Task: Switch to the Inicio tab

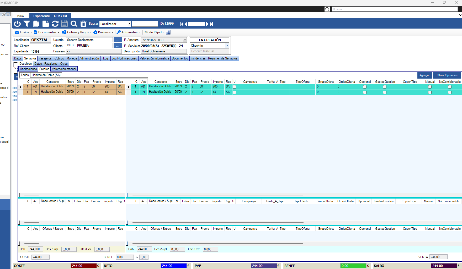Action: click(x=20, y=16)
